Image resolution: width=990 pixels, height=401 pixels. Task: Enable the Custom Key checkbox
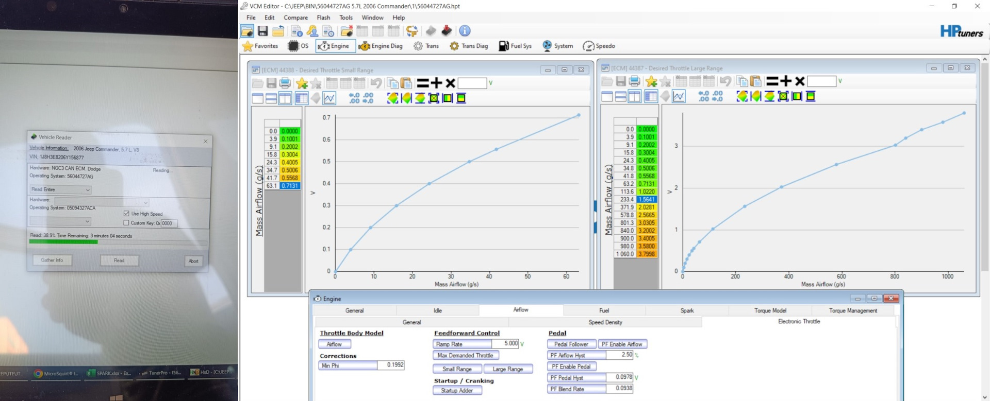[126, 223]
